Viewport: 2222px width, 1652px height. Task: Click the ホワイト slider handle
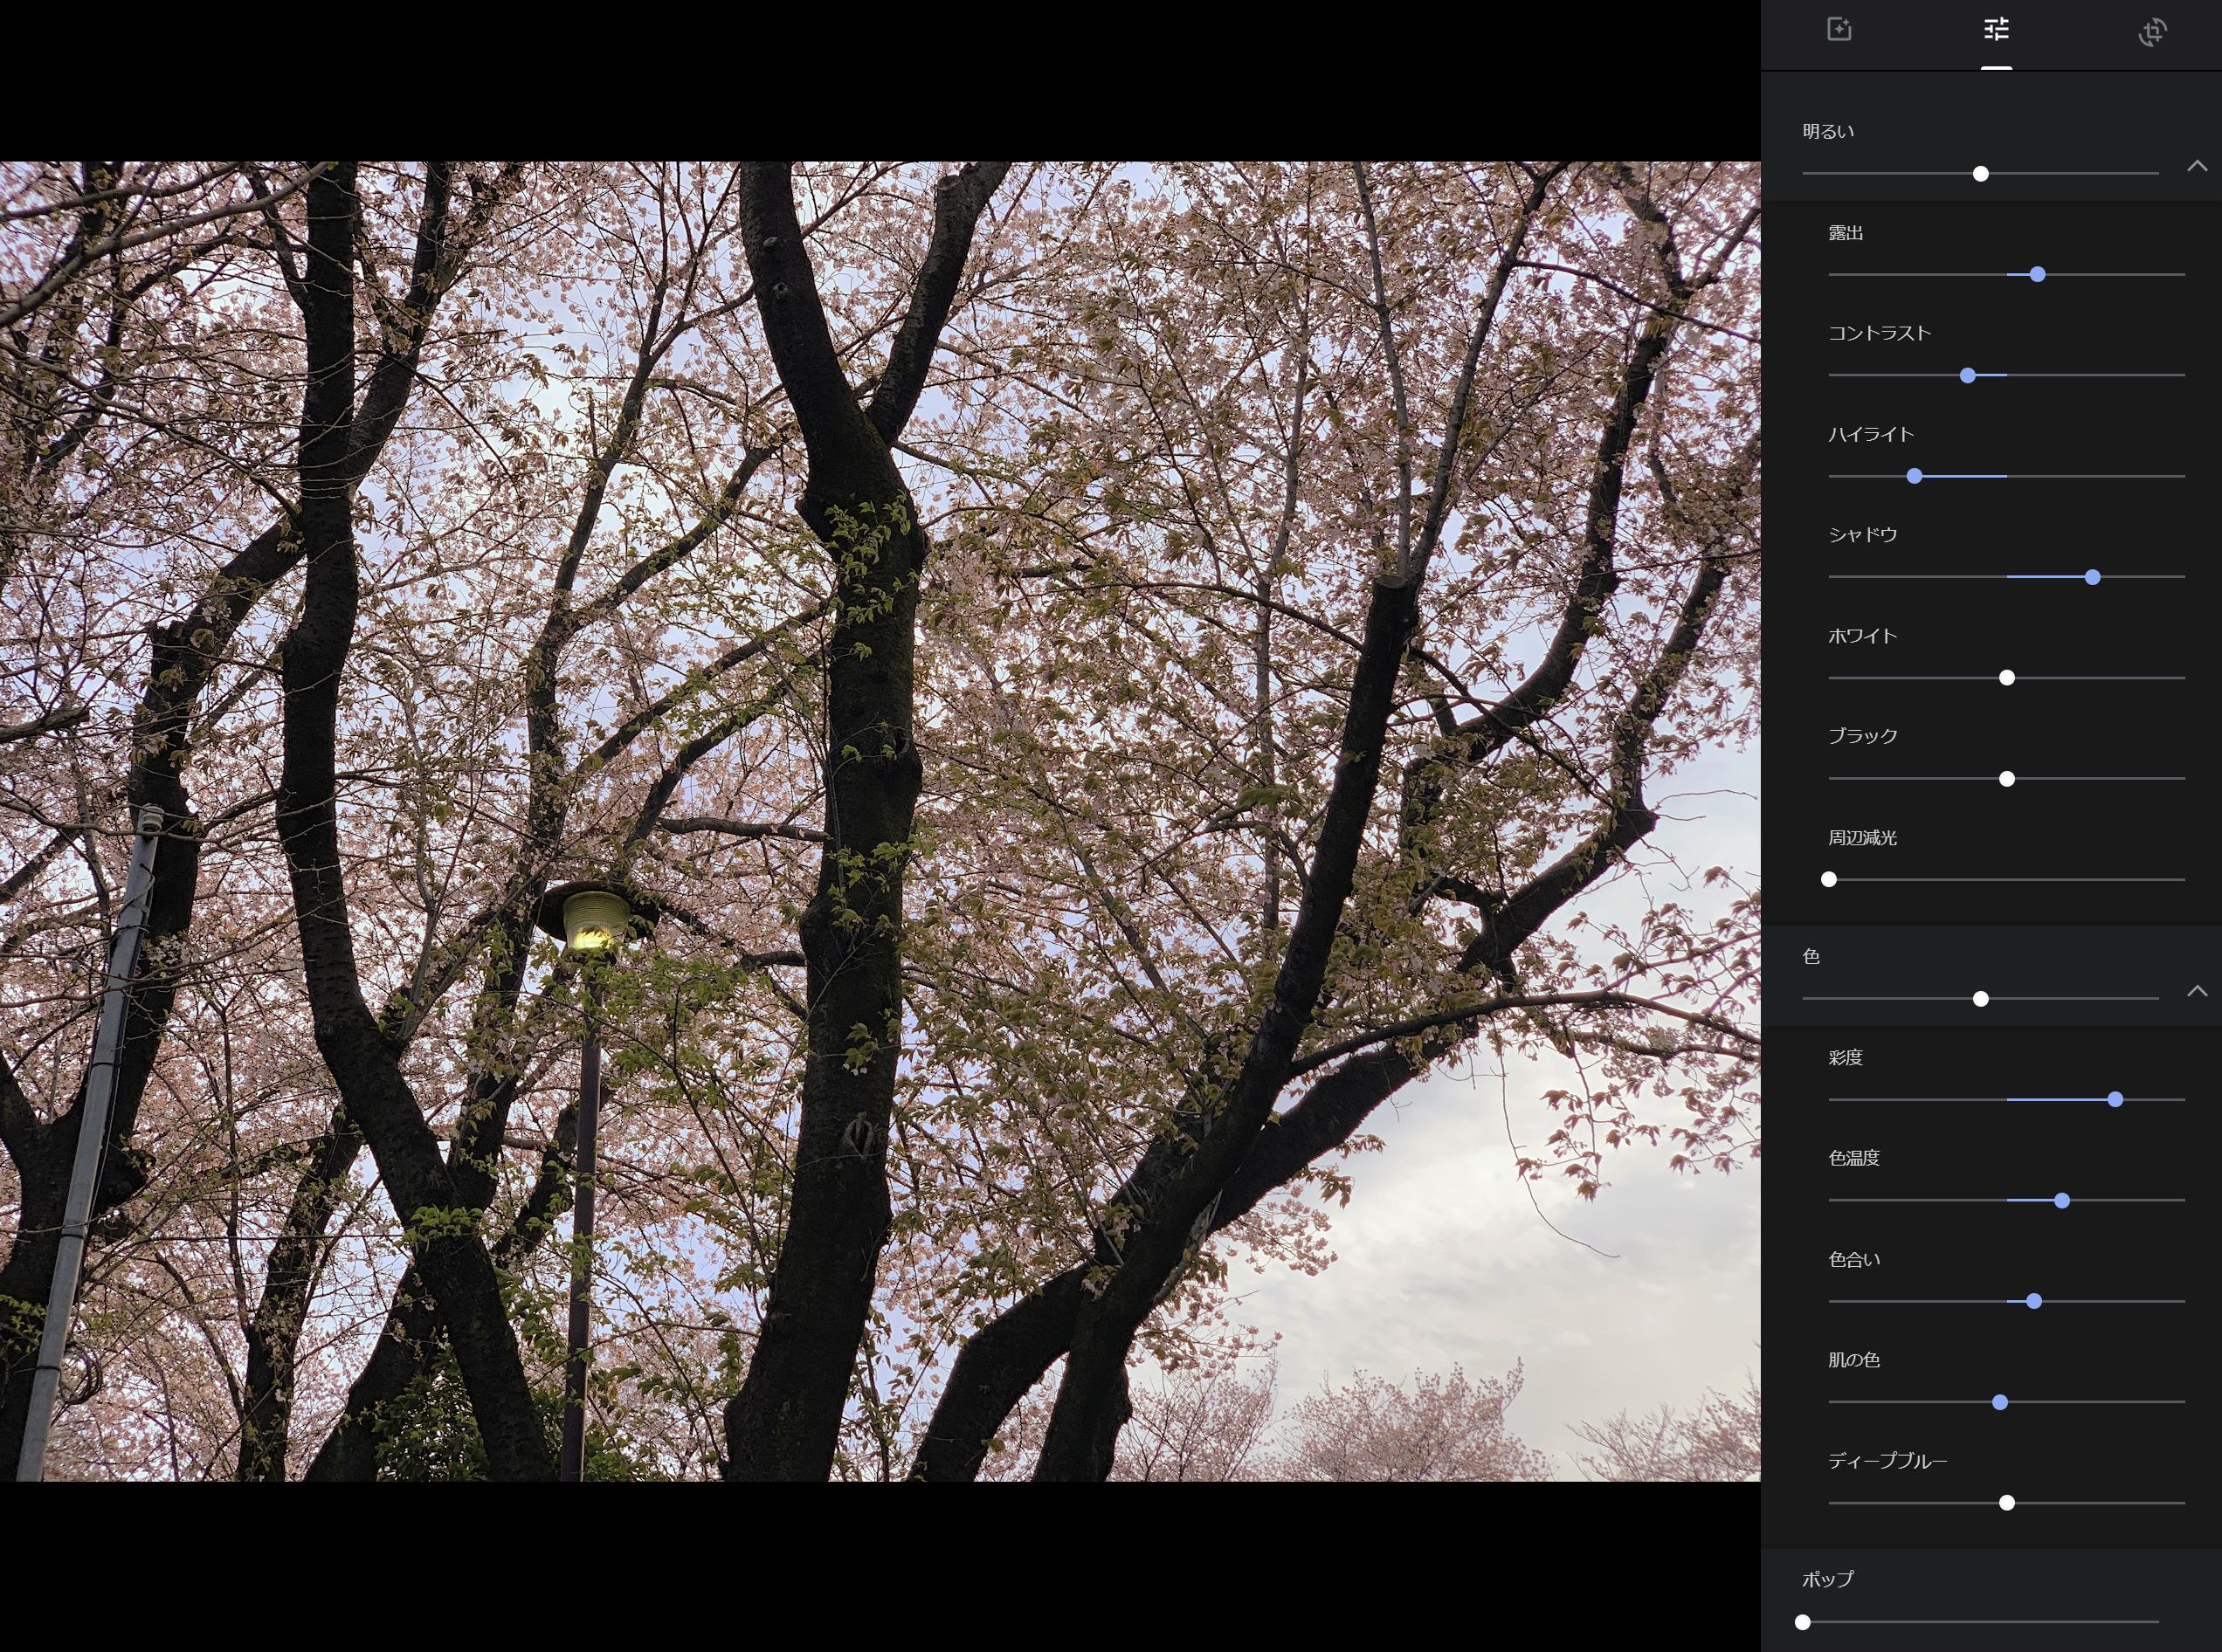point(2006,678)
